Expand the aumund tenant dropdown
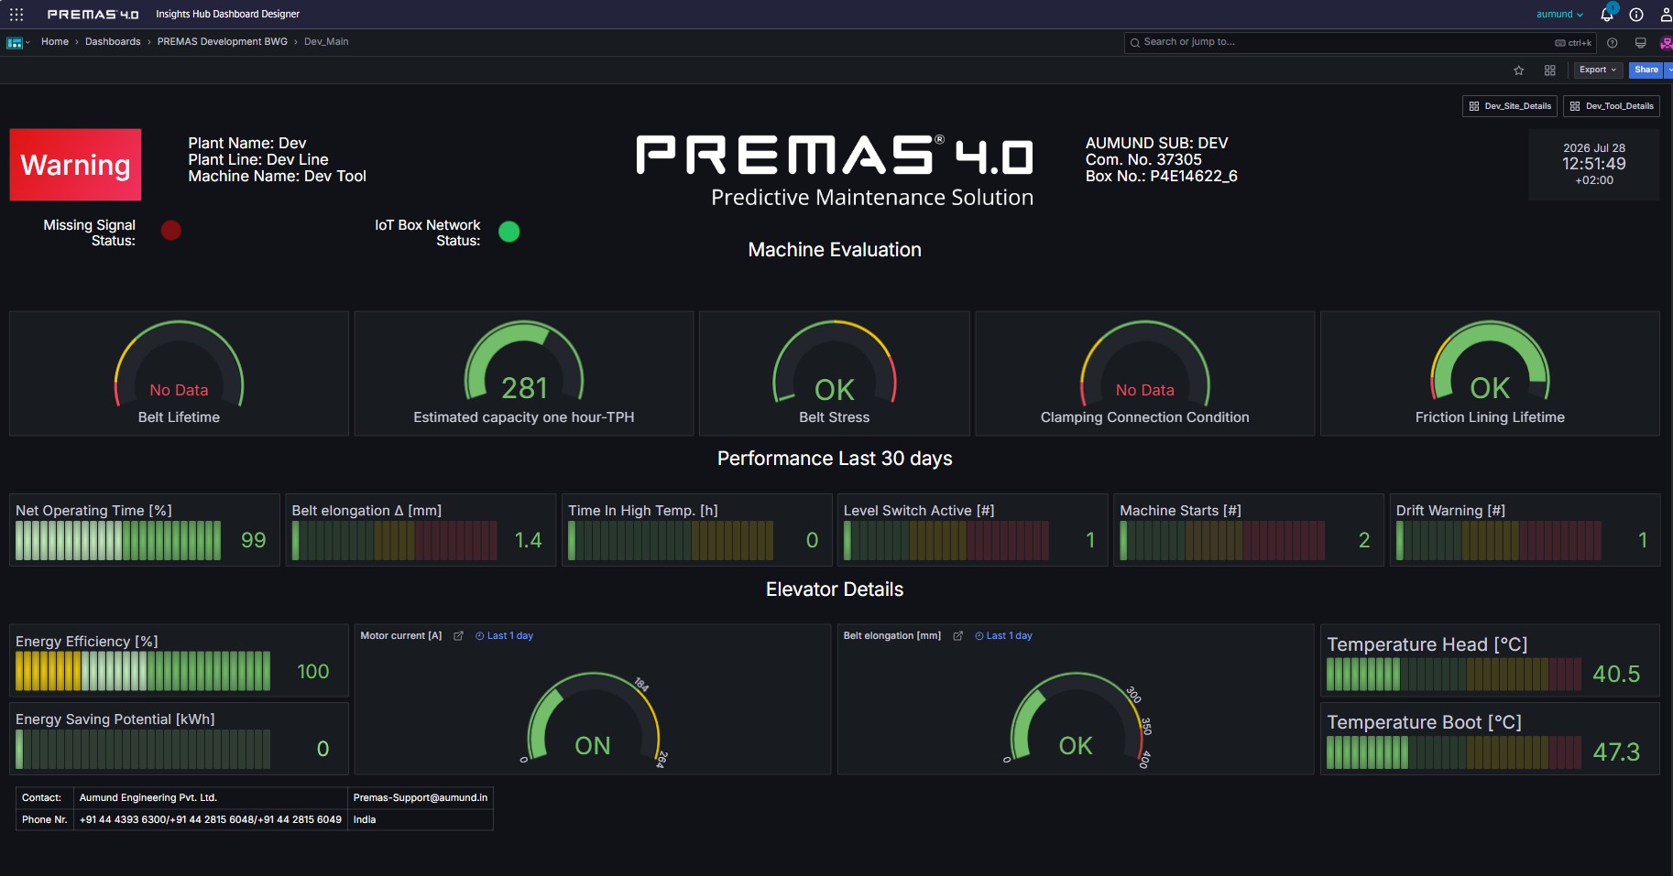The image size is (1673, 876). coord(1559,14)
